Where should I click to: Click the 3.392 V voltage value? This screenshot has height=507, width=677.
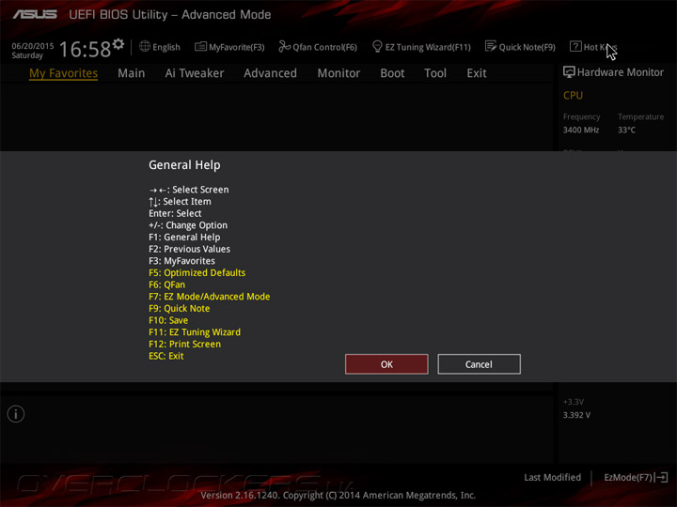[576, 415]
